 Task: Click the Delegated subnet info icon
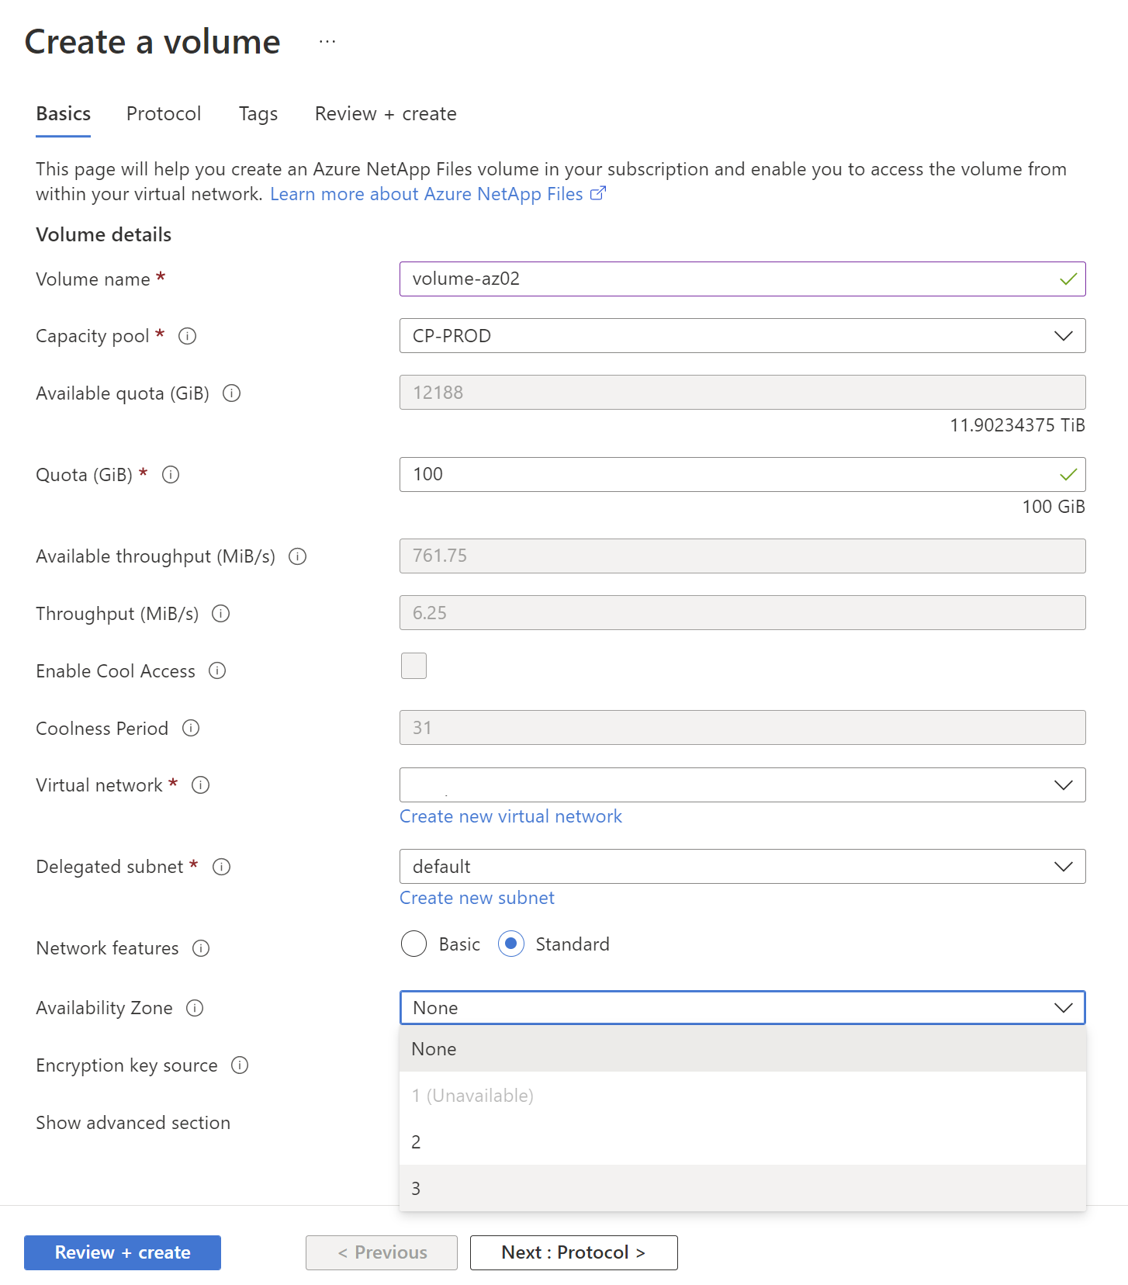[x=221, y=867]
